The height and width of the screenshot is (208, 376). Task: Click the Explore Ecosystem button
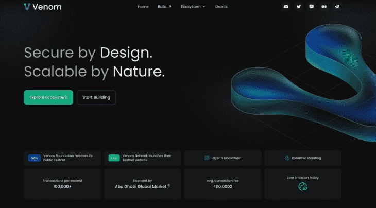[x=48, y=97]
